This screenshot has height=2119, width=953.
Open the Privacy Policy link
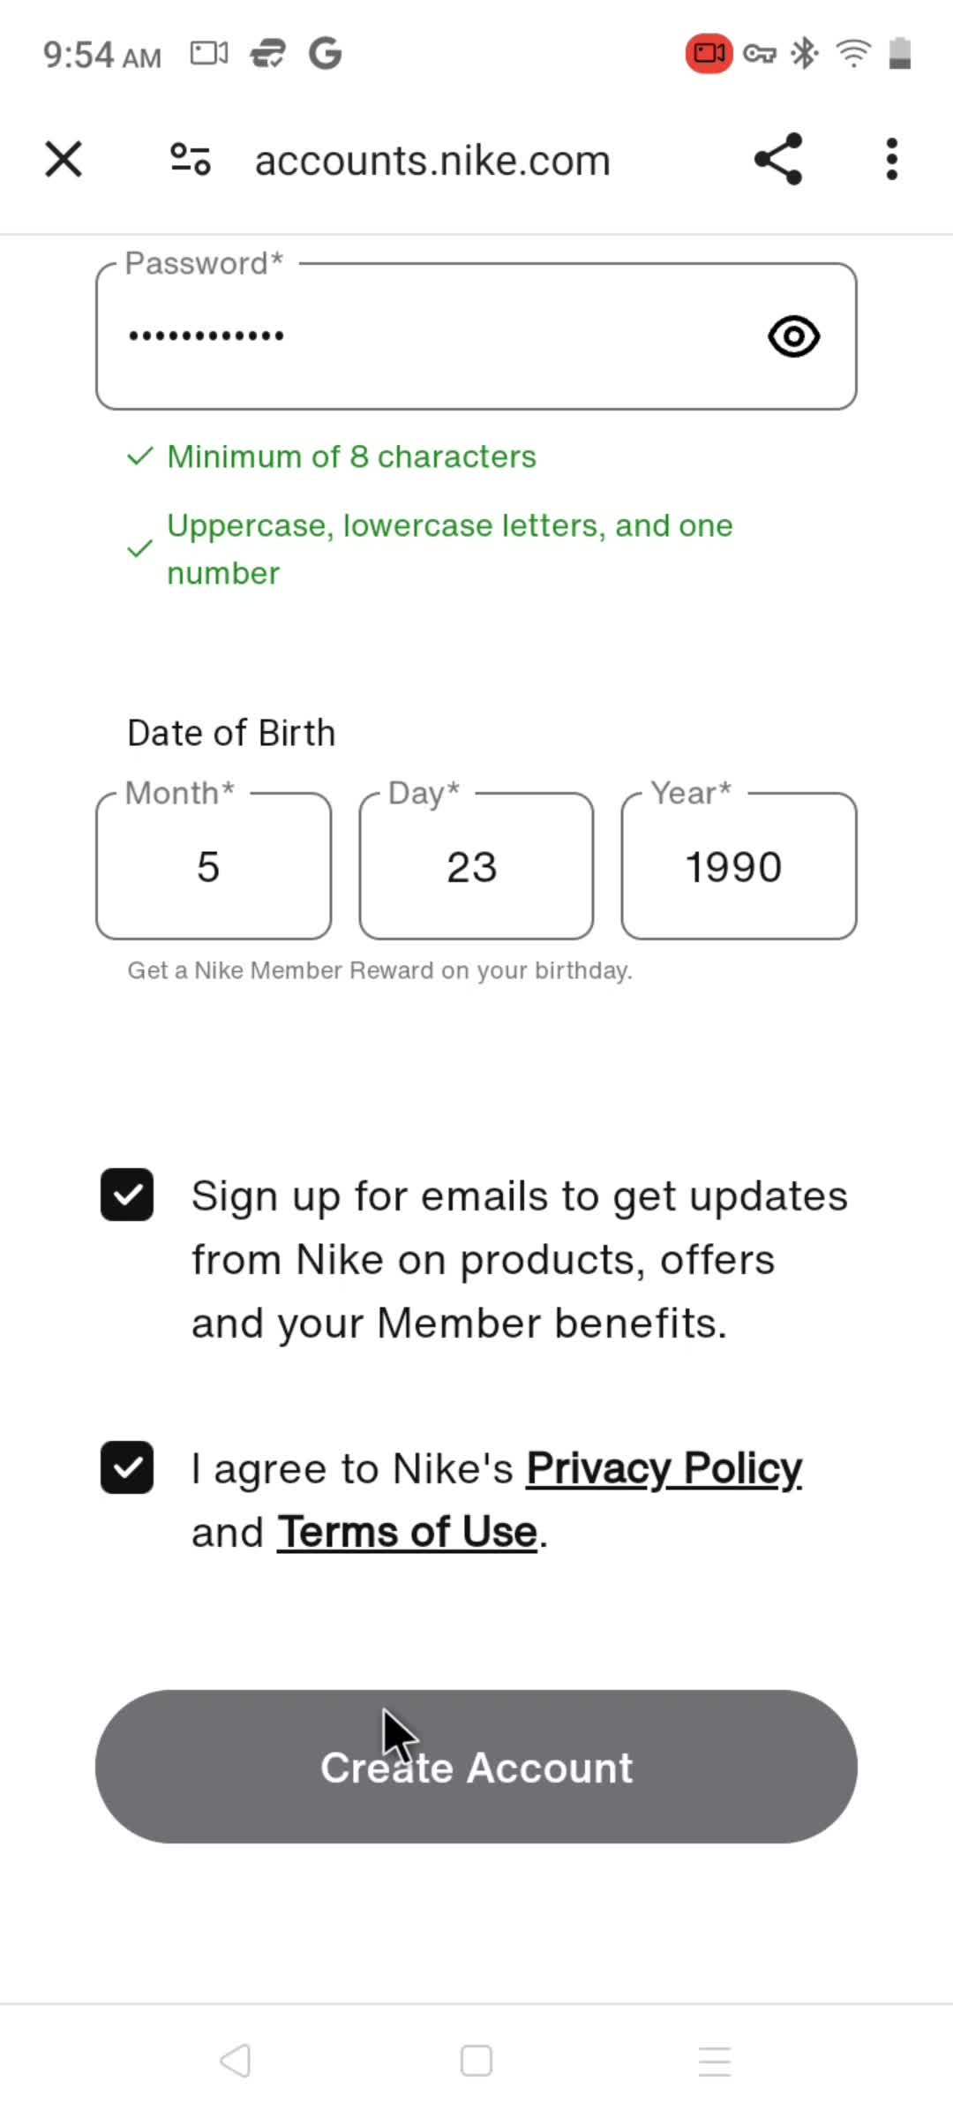(664, 1469)
